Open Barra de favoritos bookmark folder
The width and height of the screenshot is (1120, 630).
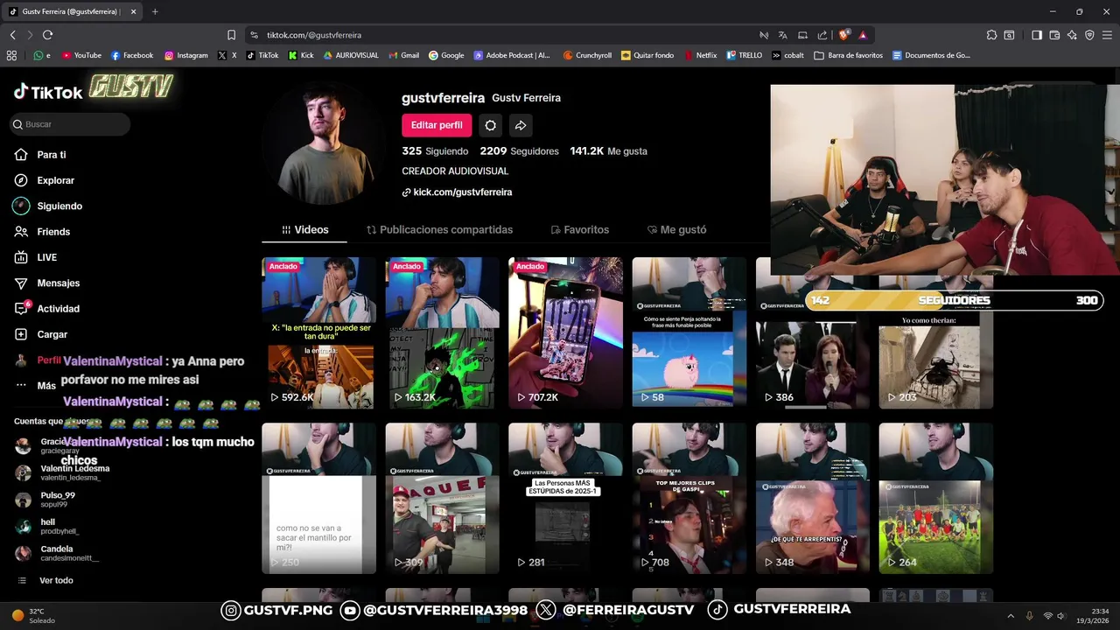pyautogui.click(x=848, y=55)
